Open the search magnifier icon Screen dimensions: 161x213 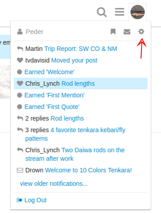102,12
